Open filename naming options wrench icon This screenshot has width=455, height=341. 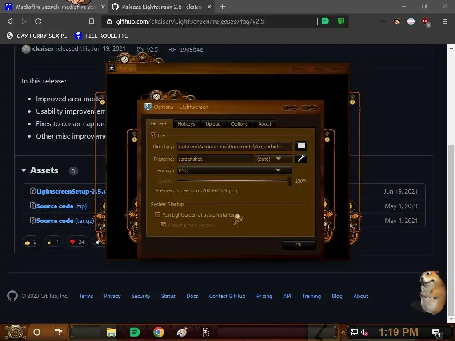point(301,159)
